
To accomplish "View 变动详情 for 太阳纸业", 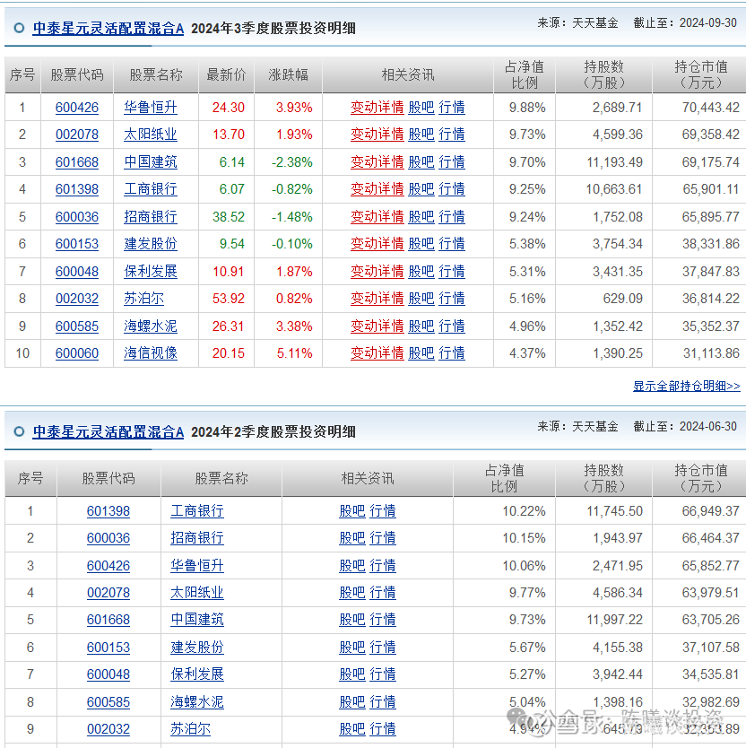I will 377,135.
